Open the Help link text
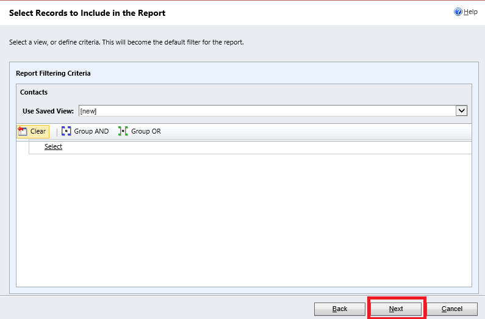 coord(470,12)
